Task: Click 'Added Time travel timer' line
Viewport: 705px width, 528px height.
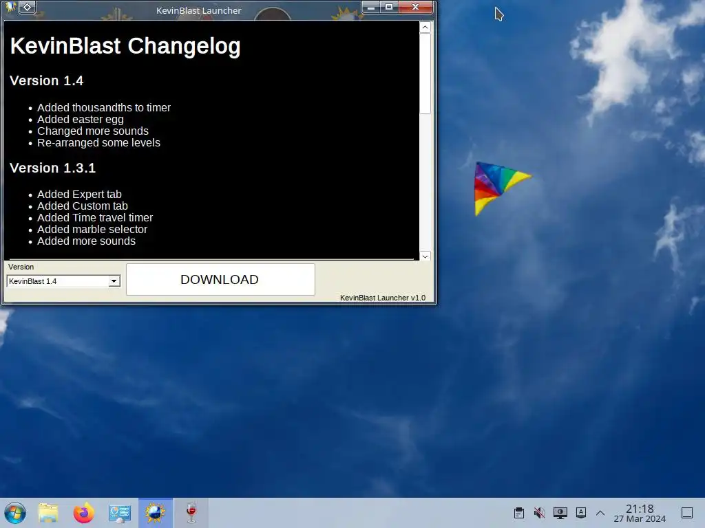Action: [x=95, y=218]
